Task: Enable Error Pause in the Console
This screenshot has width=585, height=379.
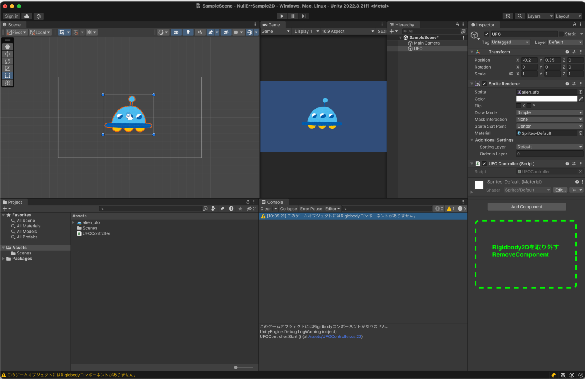Action: [x=311, y=209]
